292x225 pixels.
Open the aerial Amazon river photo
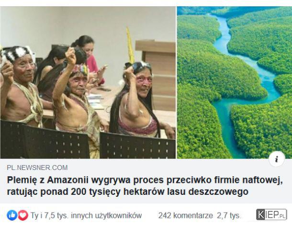(x=235, y=82)
